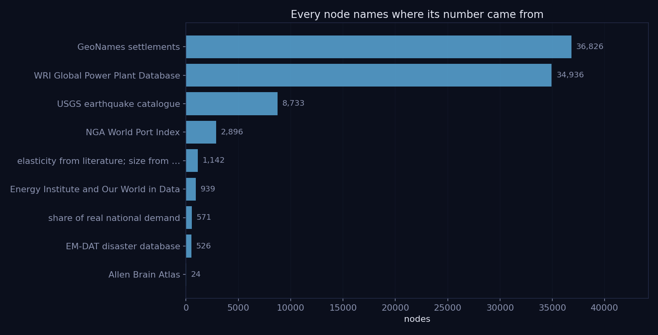Click the x-axis tick label '40000'
The image size is (658, 335).
604,308
